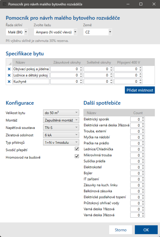The height and width of the screenshot is (237, 160).
Task: Click the Připojení 400 V column header
Action: (x=128, y=62)
